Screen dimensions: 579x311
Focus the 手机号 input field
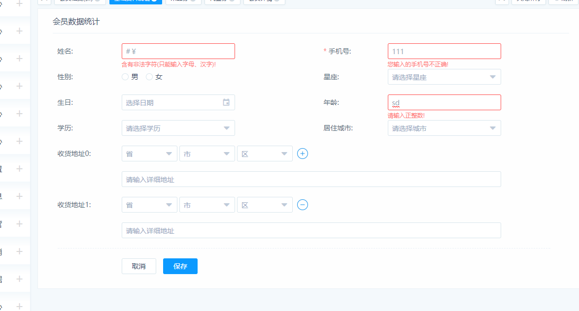coord(444,51)
